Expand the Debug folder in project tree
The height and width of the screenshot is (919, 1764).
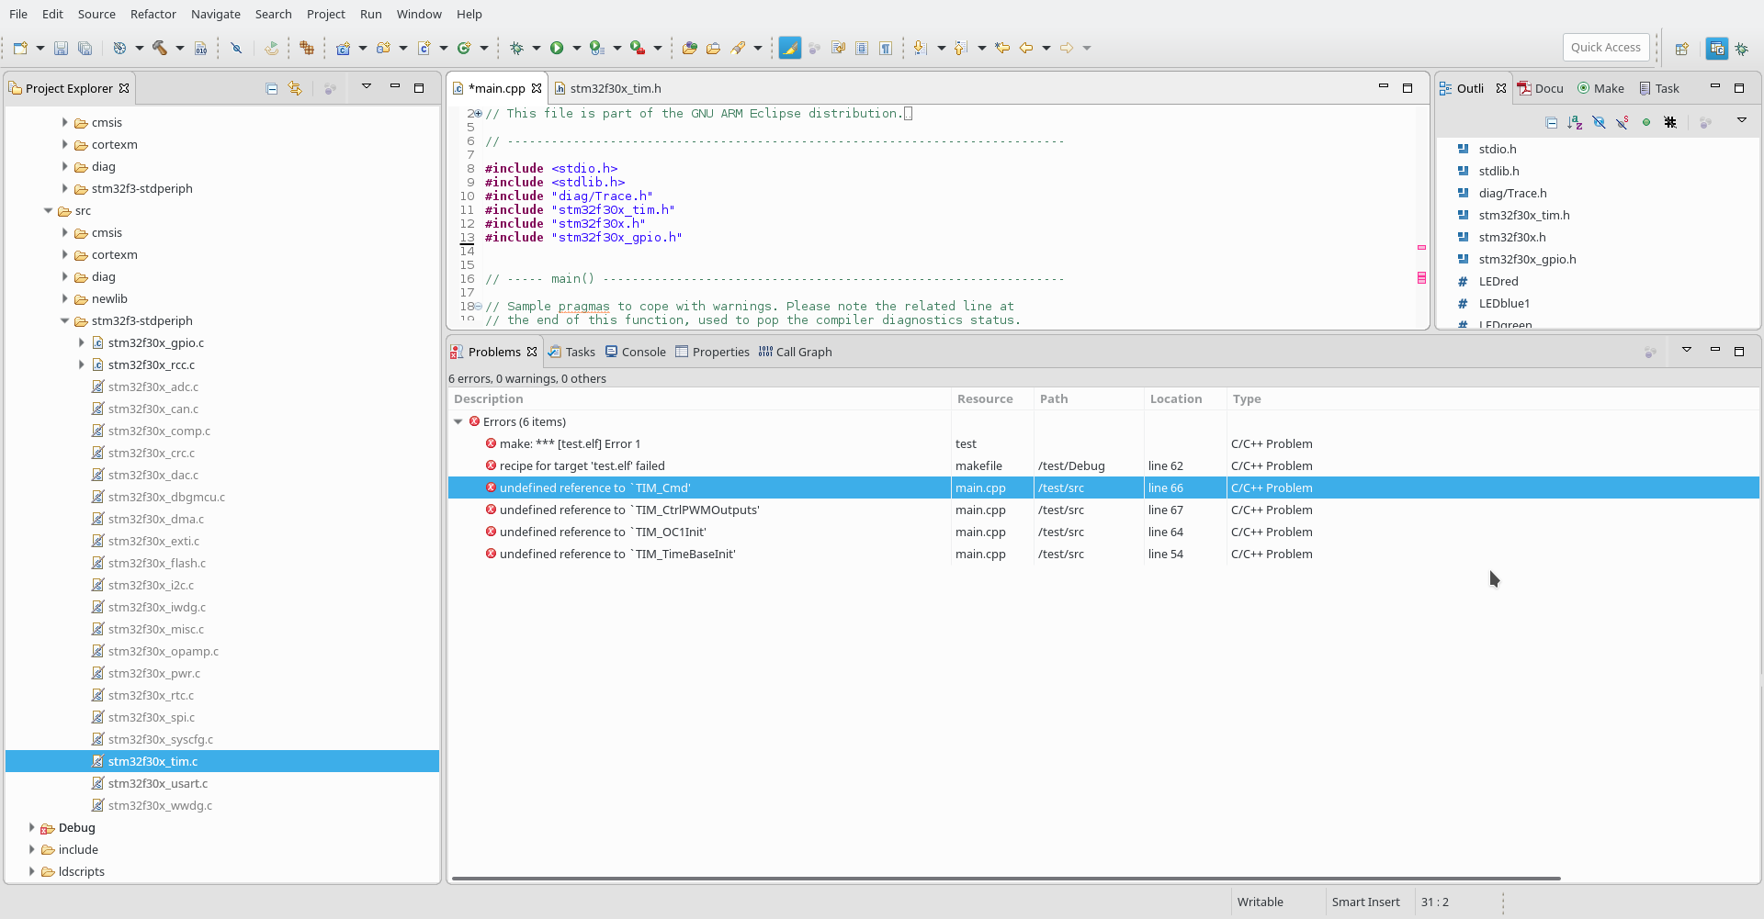point(32,827)
